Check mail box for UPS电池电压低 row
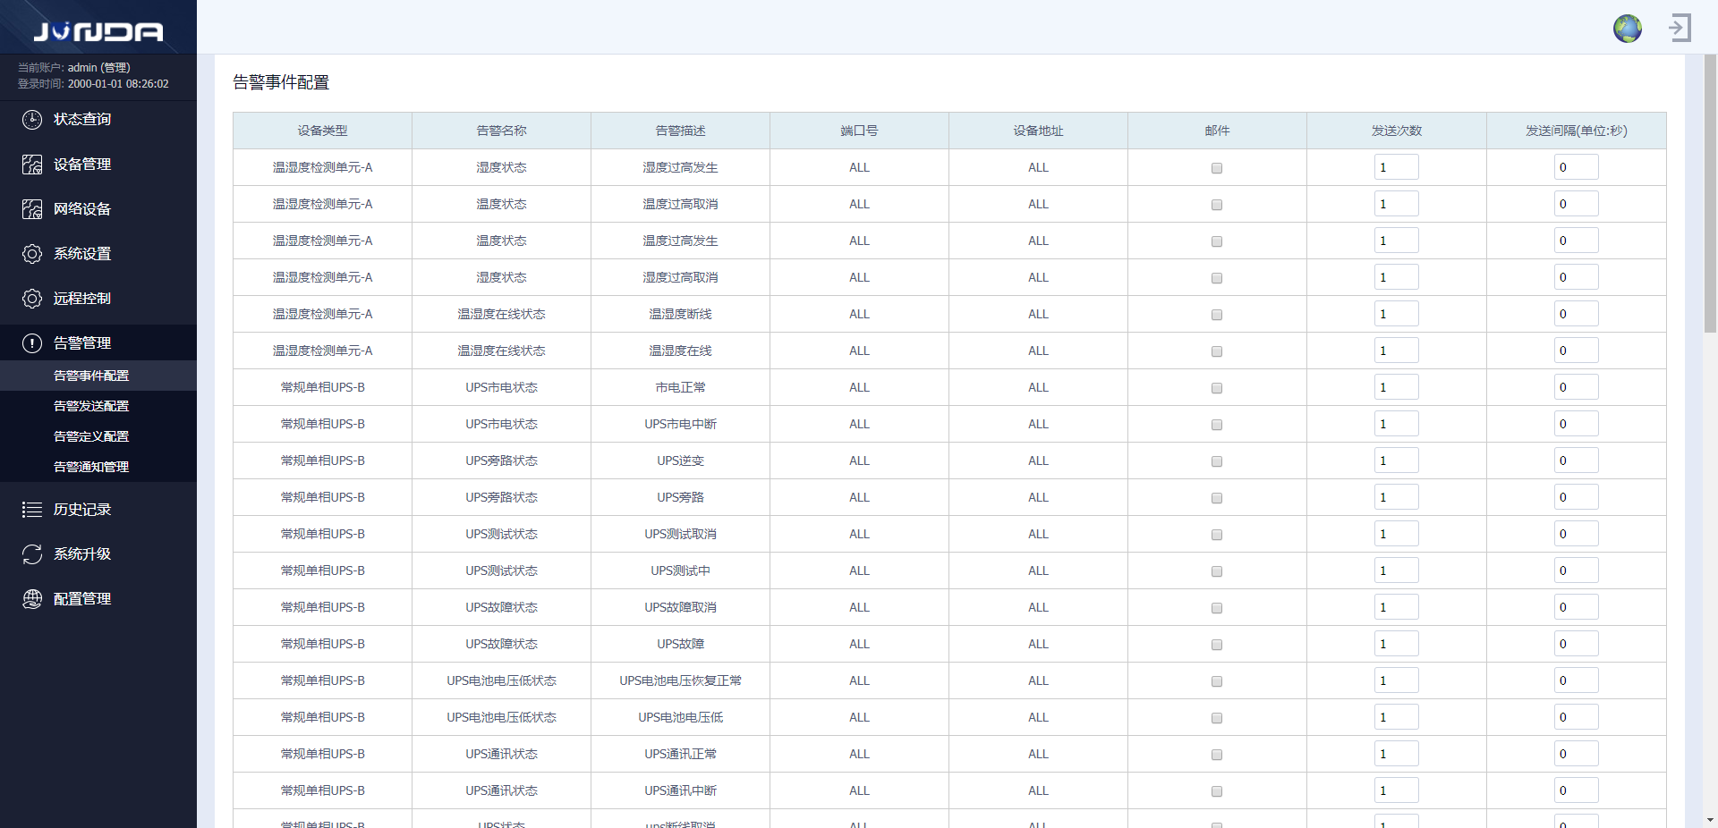 tap(1217, 718)
